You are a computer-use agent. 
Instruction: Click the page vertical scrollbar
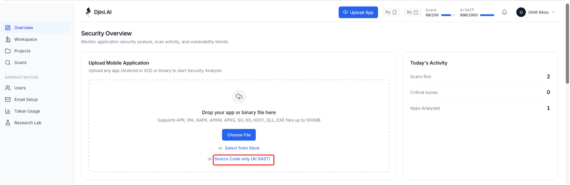click(568, 43)
